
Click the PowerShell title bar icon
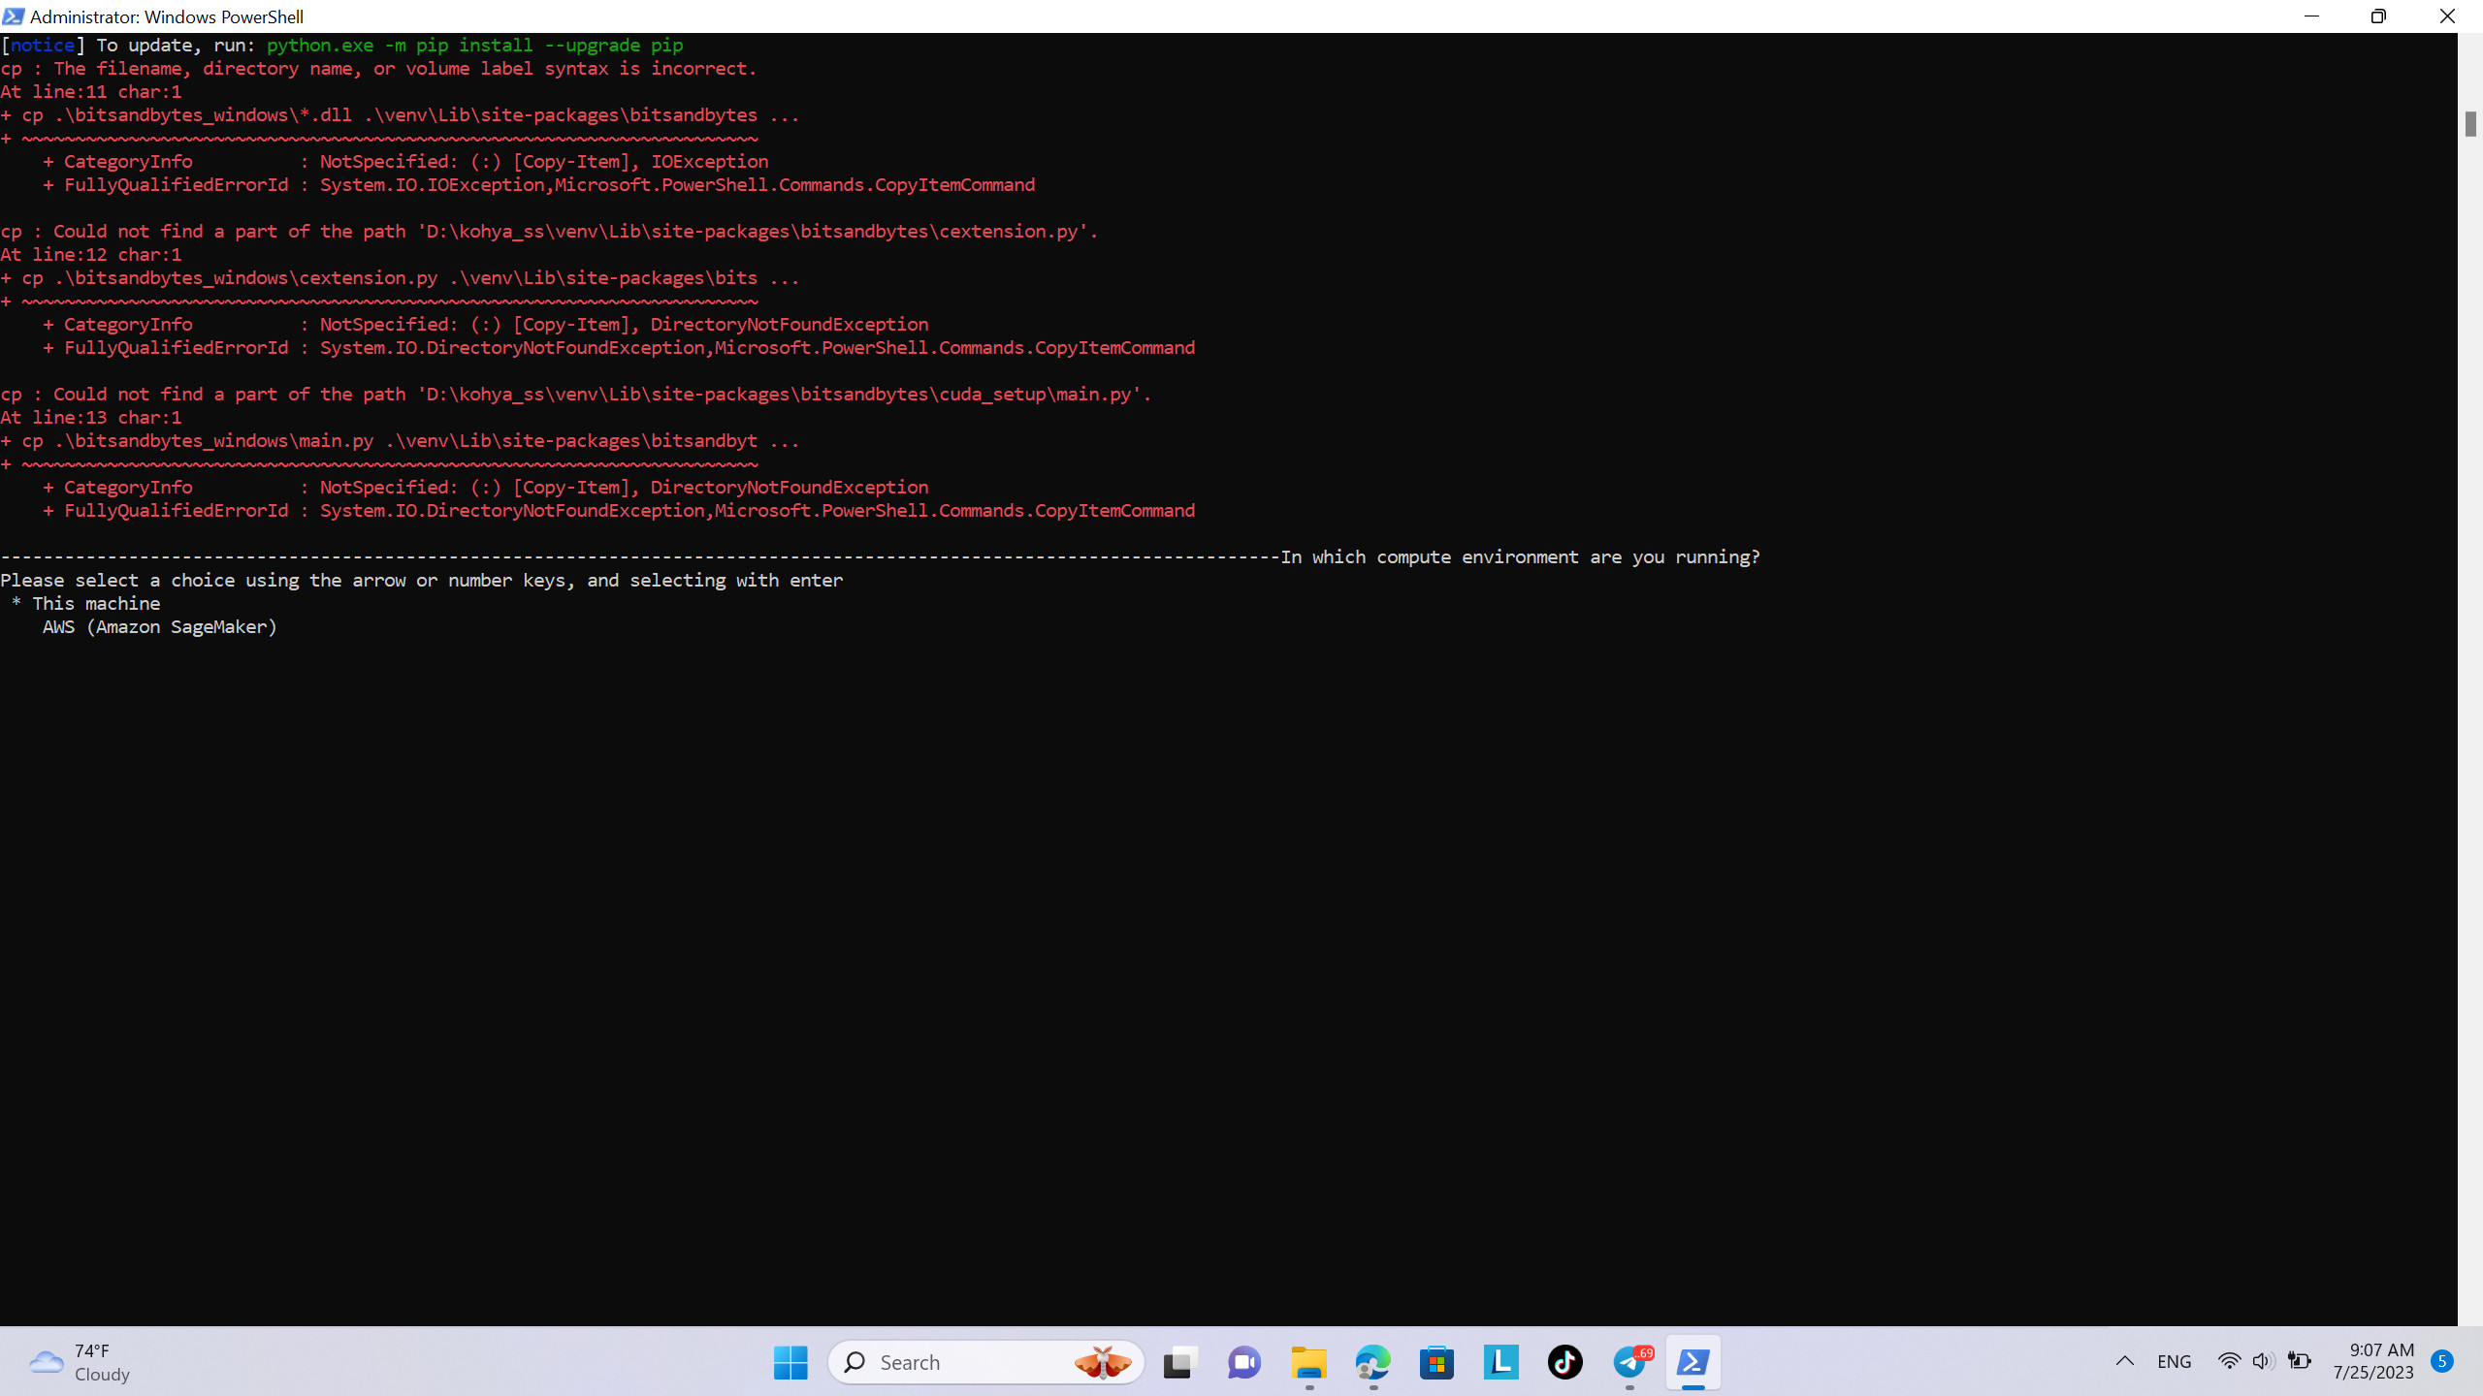coord(14,16)
